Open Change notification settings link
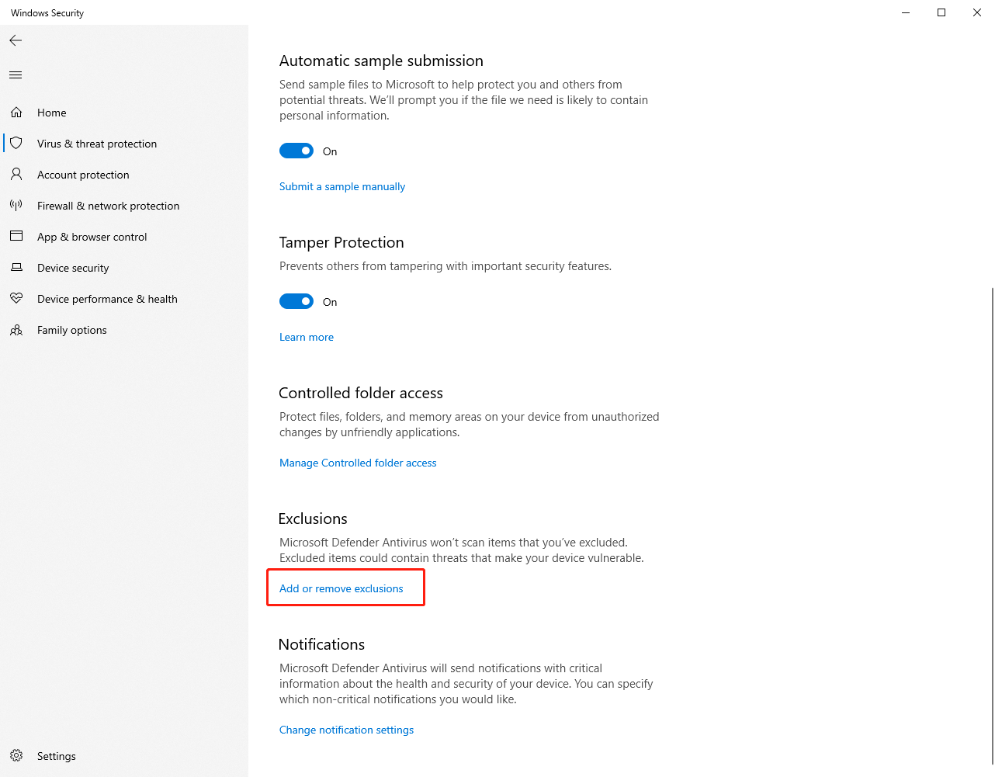The height and width of the screenshot is (777, 995). 346,730
